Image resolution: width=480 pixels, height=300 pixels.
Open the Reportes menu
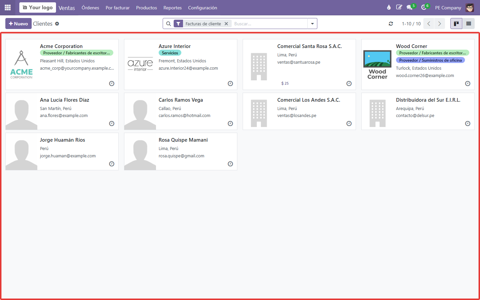coord(172,8)
